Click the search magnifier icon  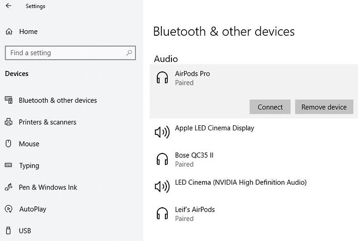(x=129, y=53)
